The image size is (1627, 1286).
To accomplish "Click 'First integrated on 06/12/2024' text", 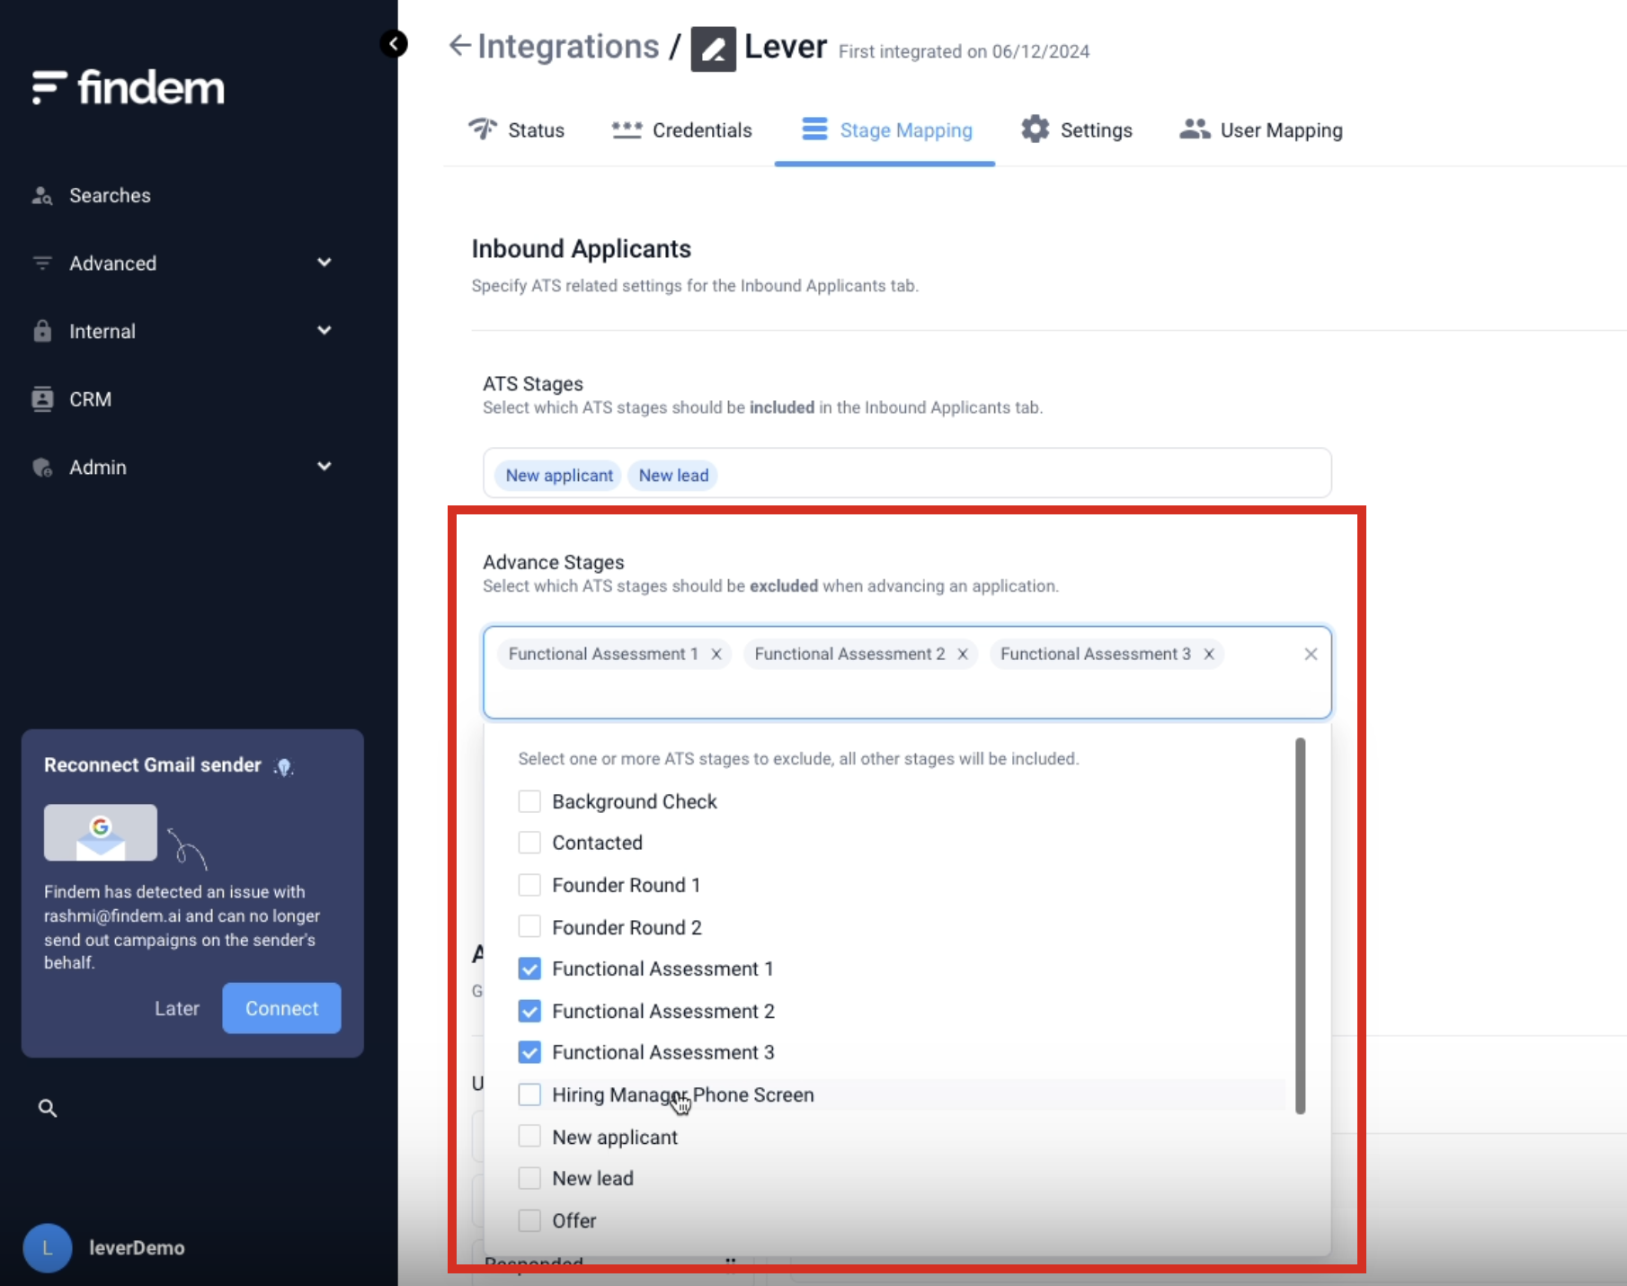I will (x=964, y=51).
